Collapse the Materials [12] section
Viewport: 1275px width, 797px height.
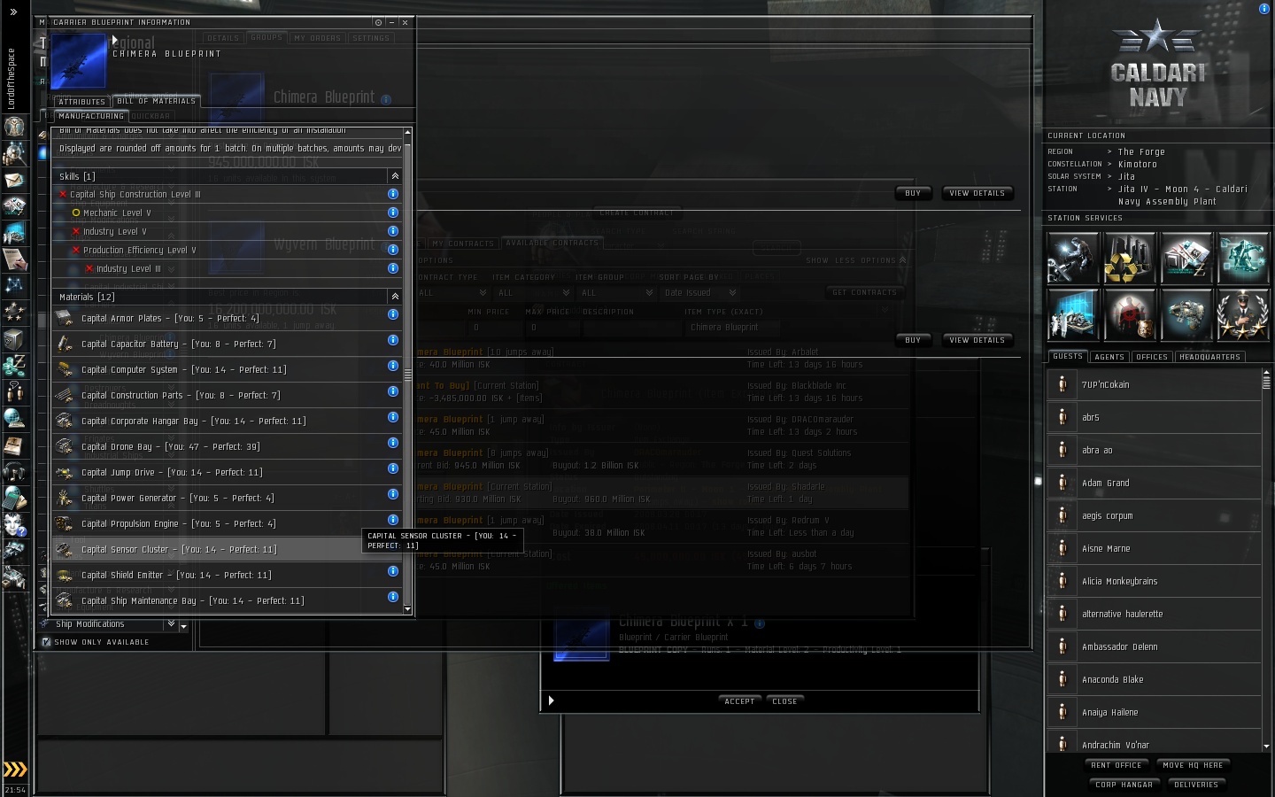[x=395, y=297]
